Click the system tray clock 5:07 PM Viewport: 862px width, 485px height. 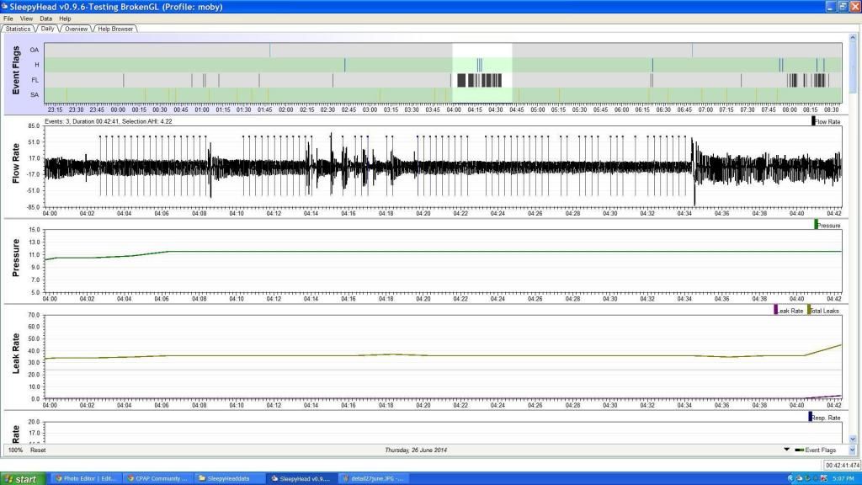pyautogui.click(x=843, y=479)
